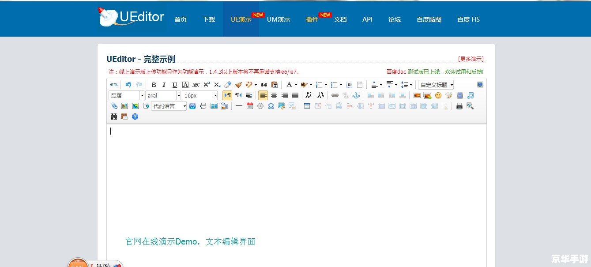
Task: Insert an anchor
Action: point(356,95)
